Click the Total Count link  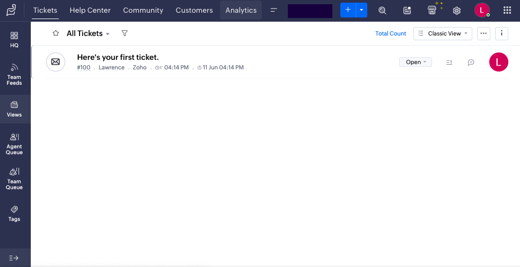(390, 33)
